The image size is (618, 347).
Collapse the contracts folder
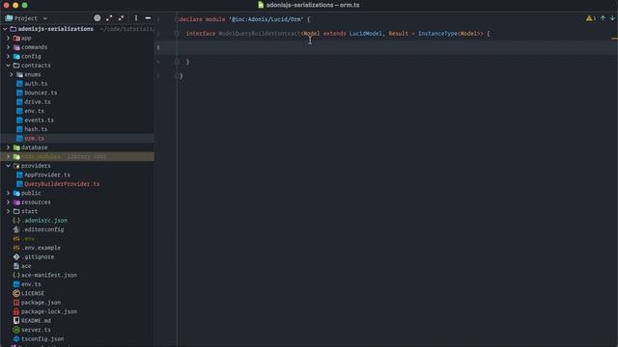9,66
